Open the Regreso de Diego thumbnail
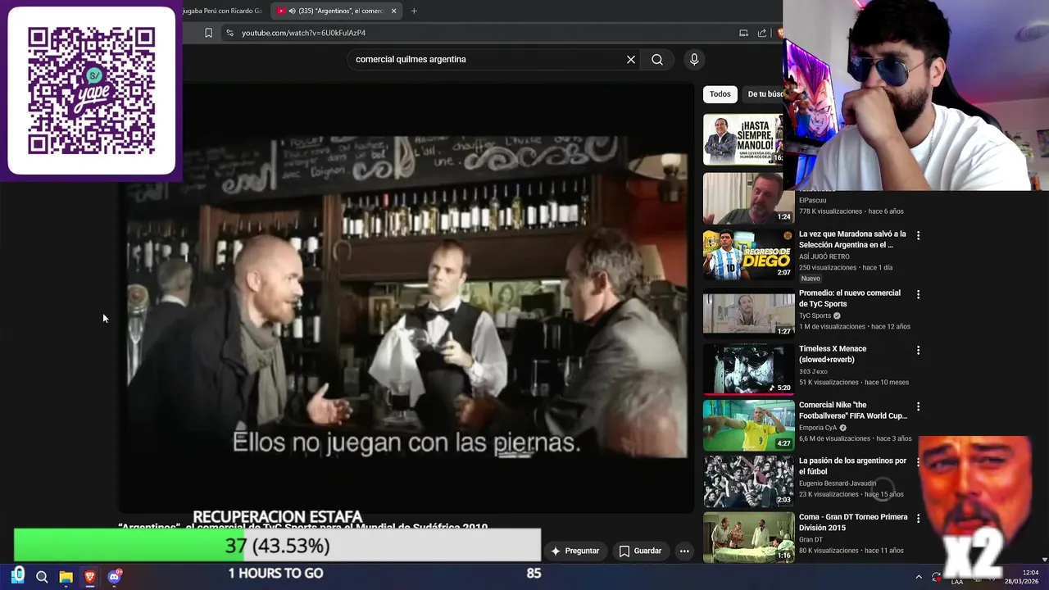This screenshot has width=1049, height=590. click(748, 254)
